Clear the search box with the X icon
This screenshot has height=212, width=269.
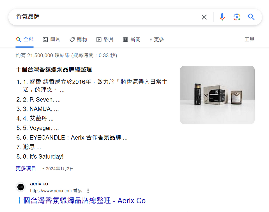point(204,17)
